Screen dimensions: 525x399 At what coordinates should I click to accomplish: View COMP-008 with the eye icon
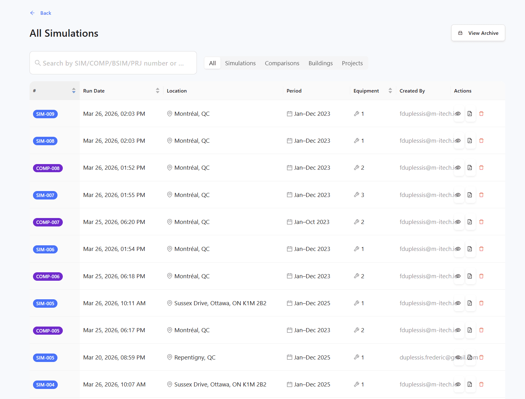458,168
